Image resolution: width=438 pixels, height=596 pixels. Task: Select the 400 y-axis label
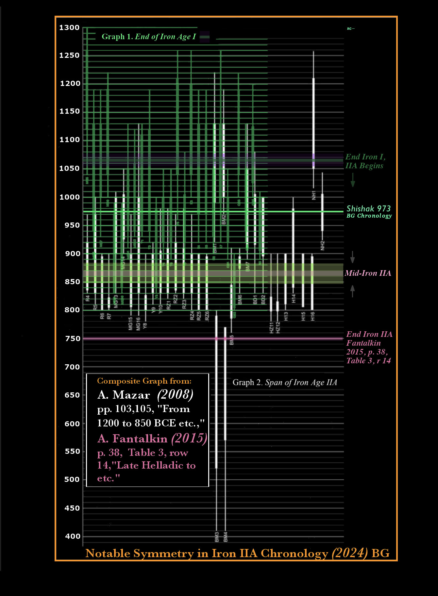pyautogui.click(x=73, y=536)
